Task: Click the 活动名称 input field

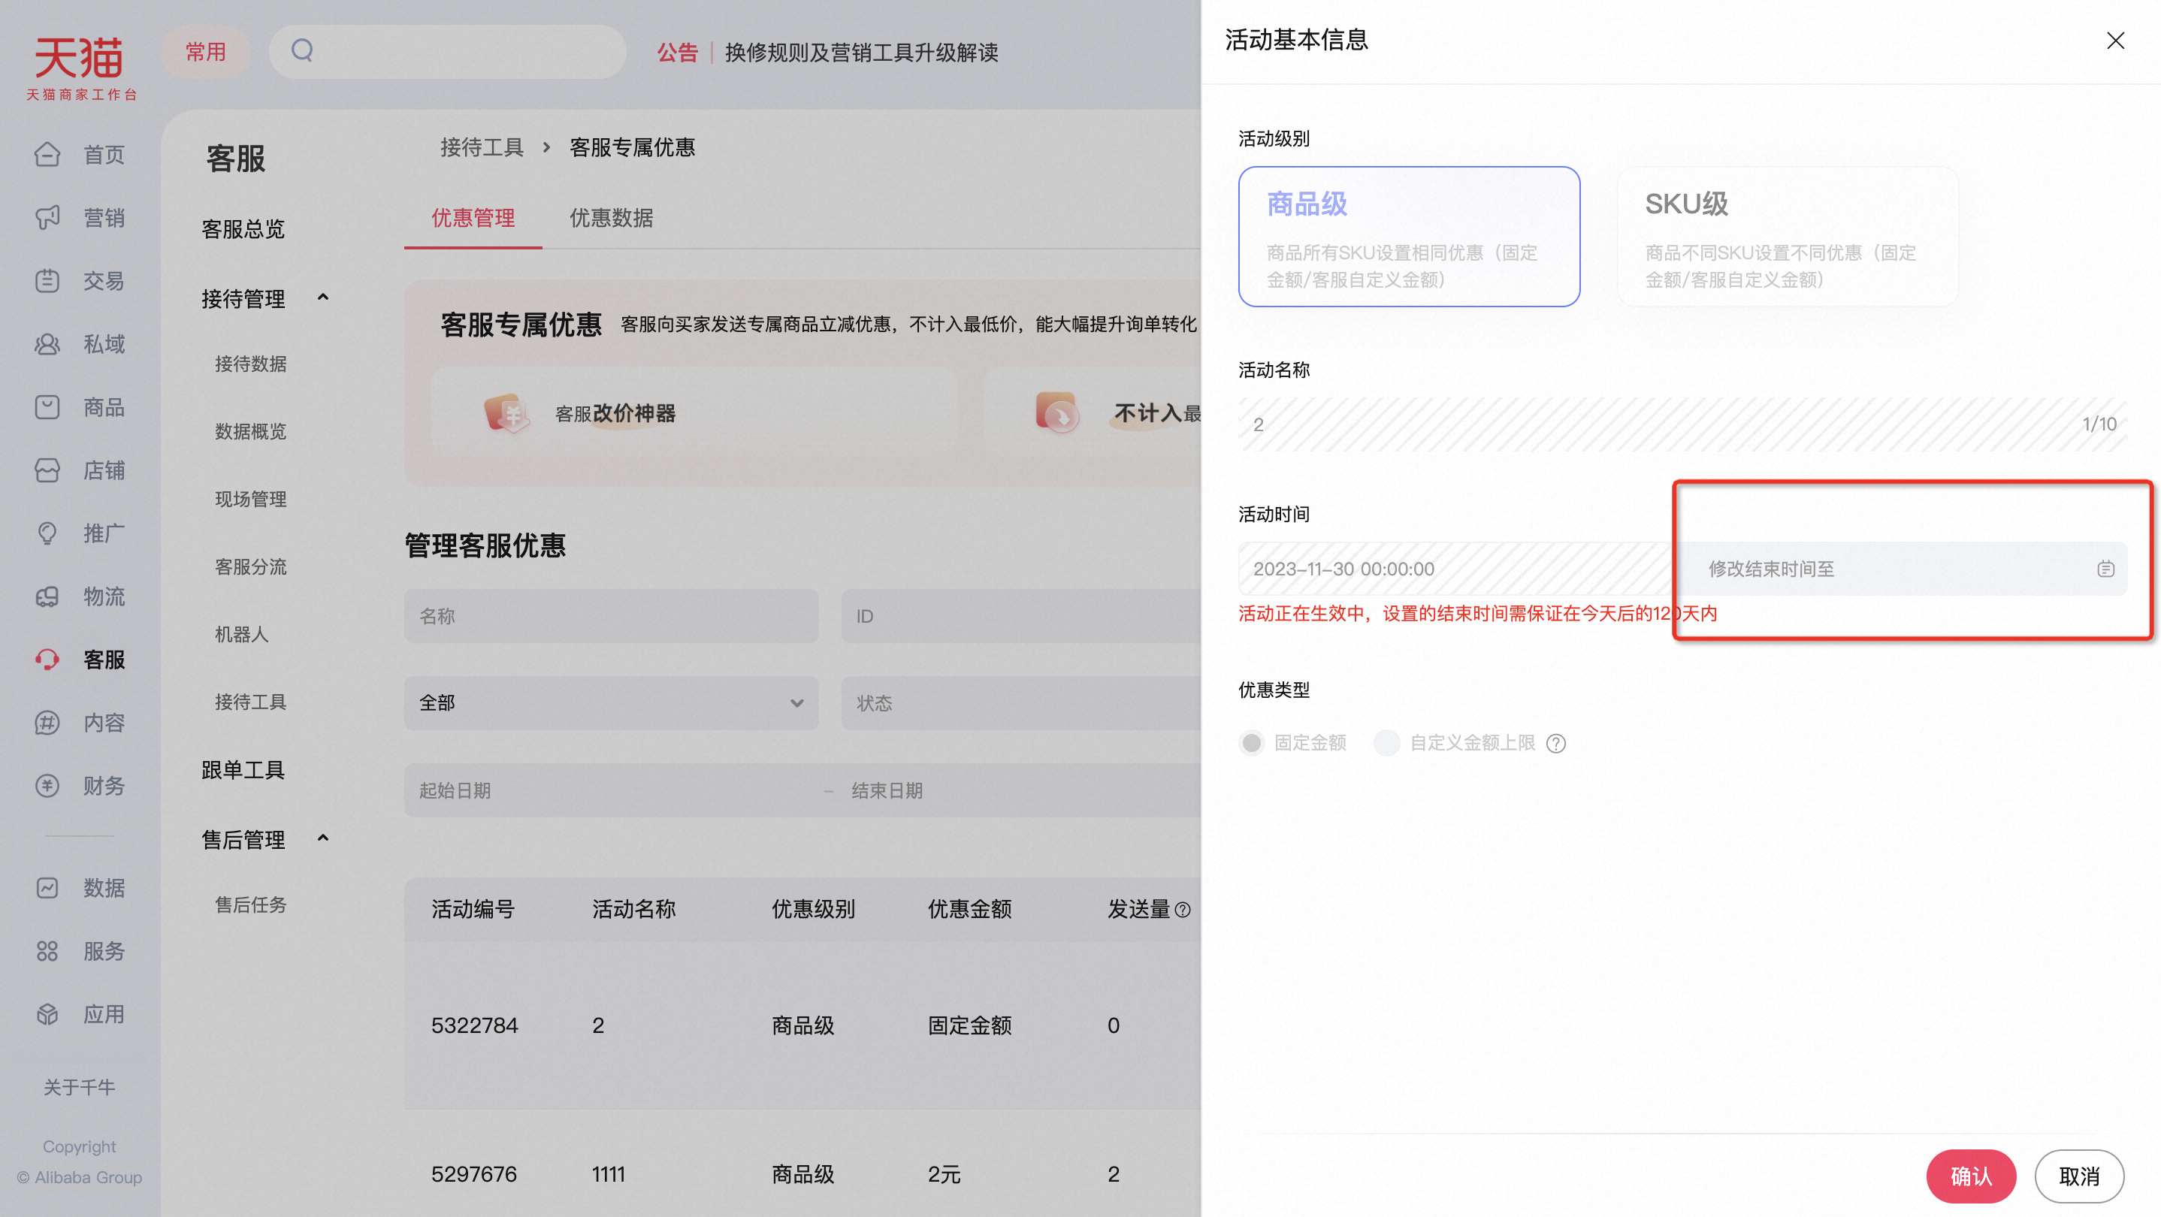Action: [1682, 424]
